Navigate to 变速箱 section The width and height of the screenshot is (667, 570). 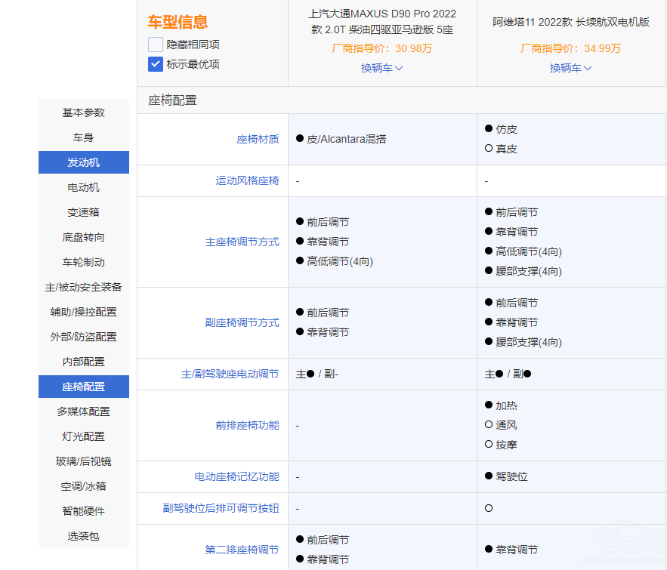click(x=84, y=212)
